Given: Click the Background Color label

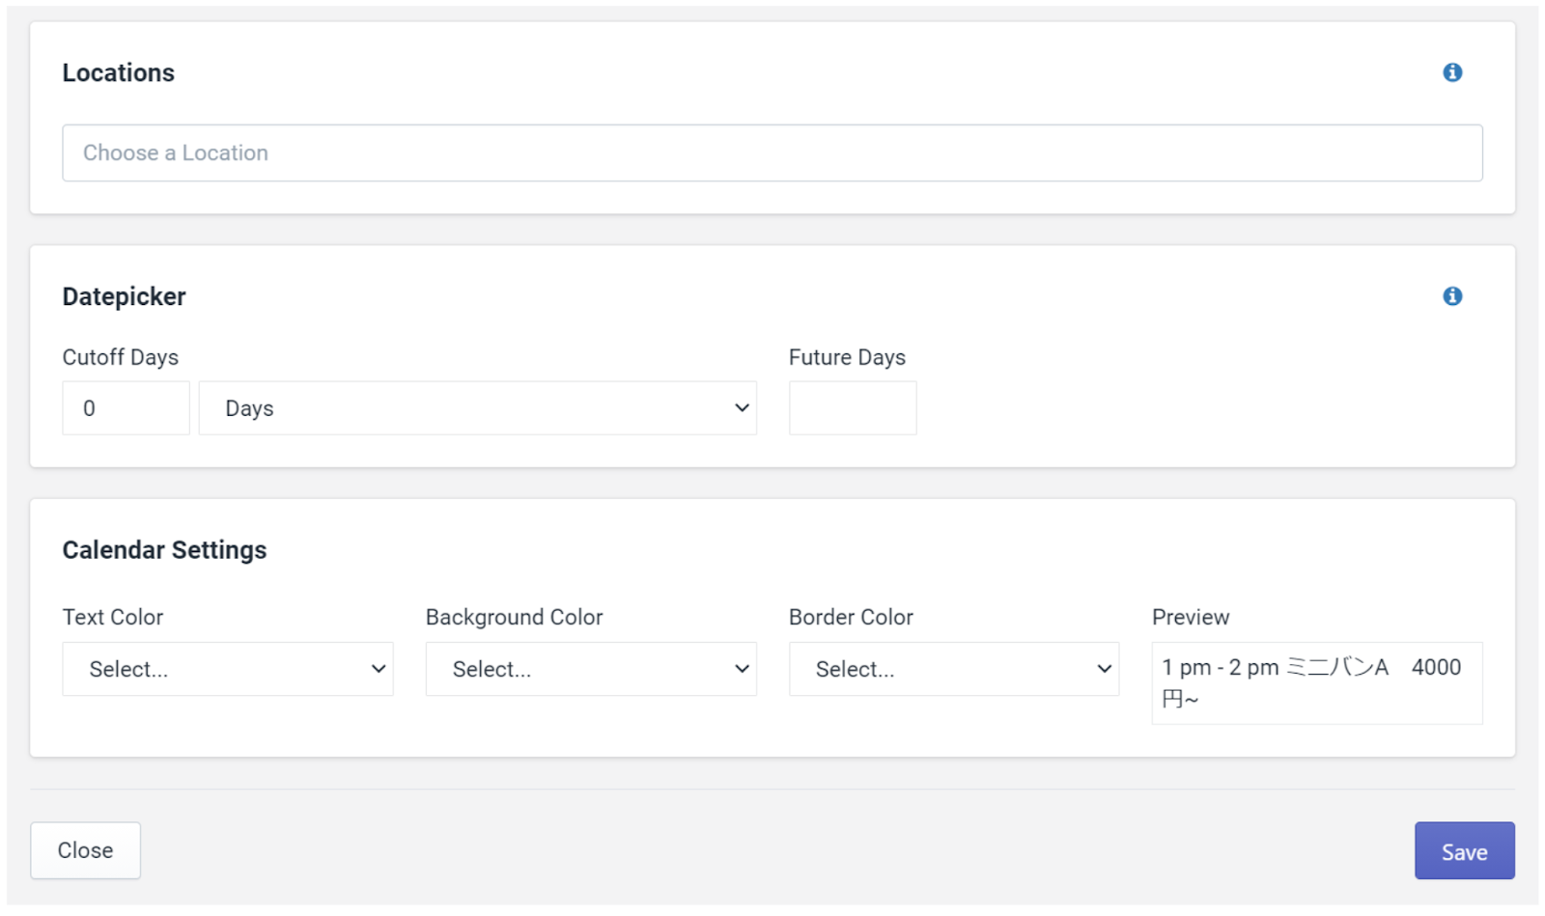Looking at the screenshot, I should coord(514,618).
